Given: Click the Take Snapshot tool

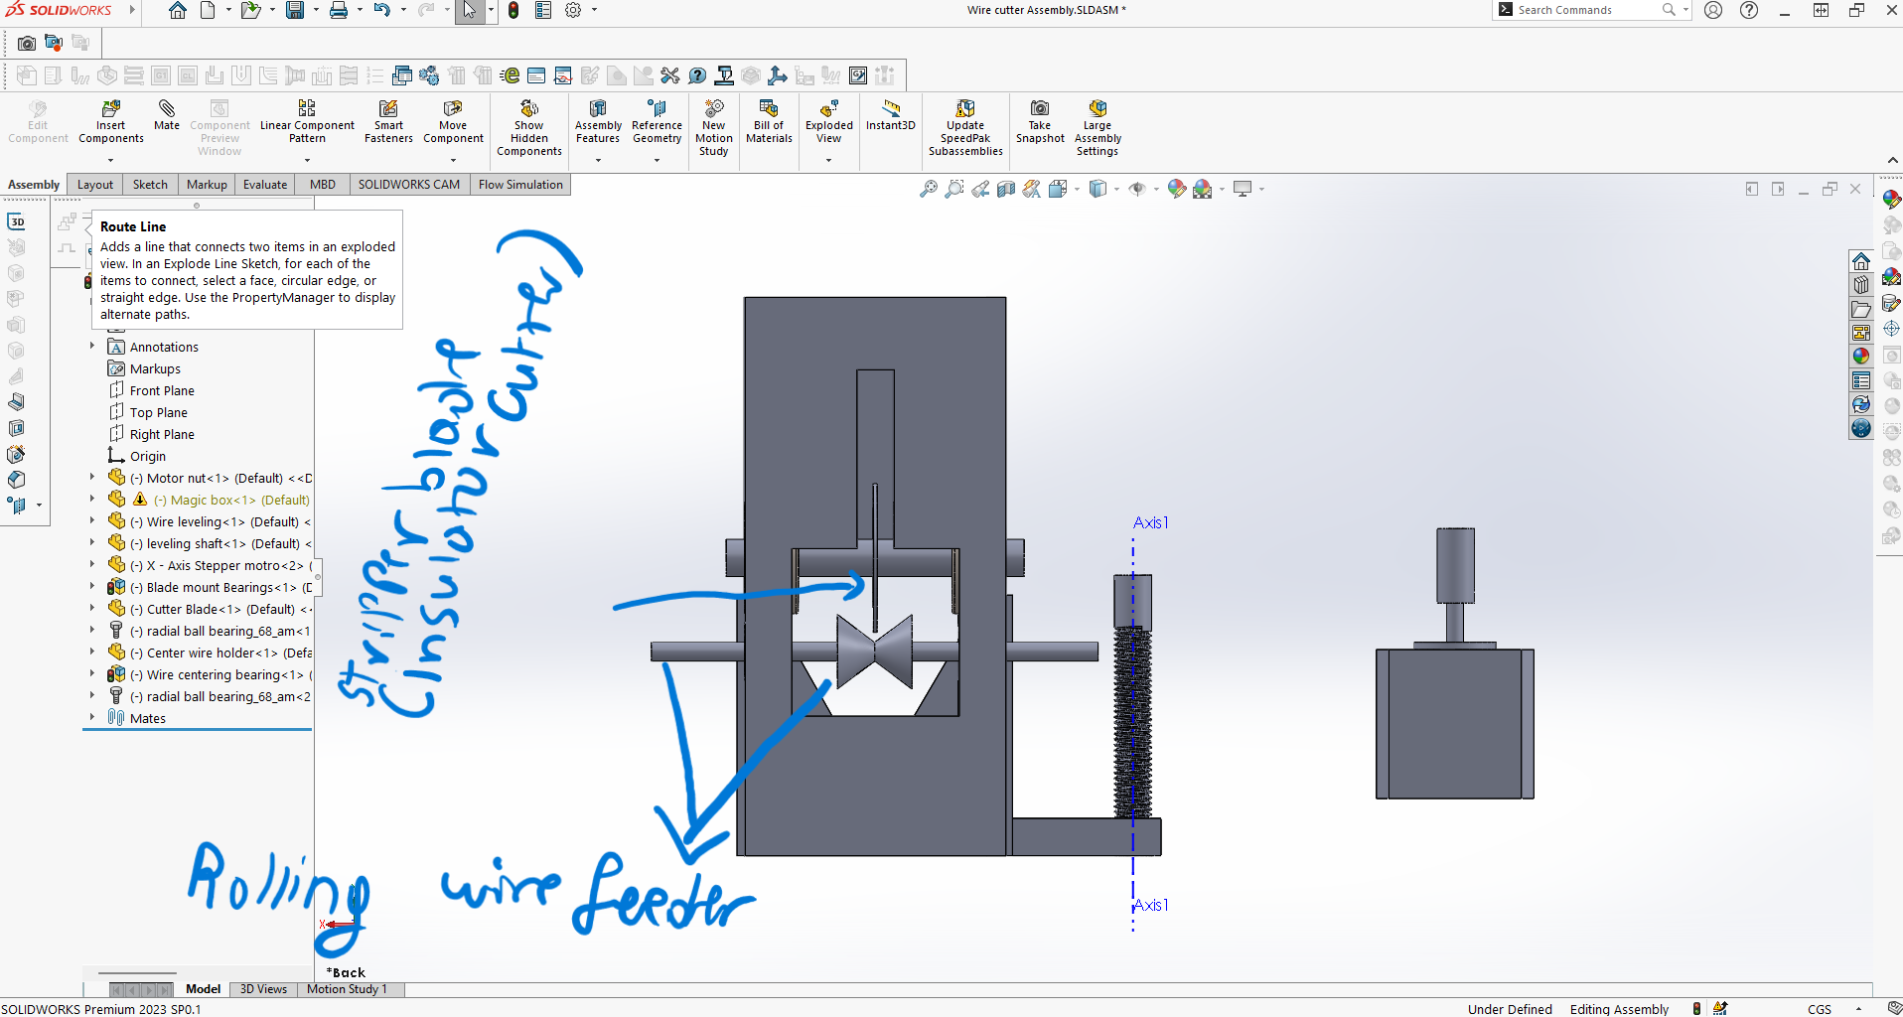Looking at the screenshot, I should click(1040, 122).
